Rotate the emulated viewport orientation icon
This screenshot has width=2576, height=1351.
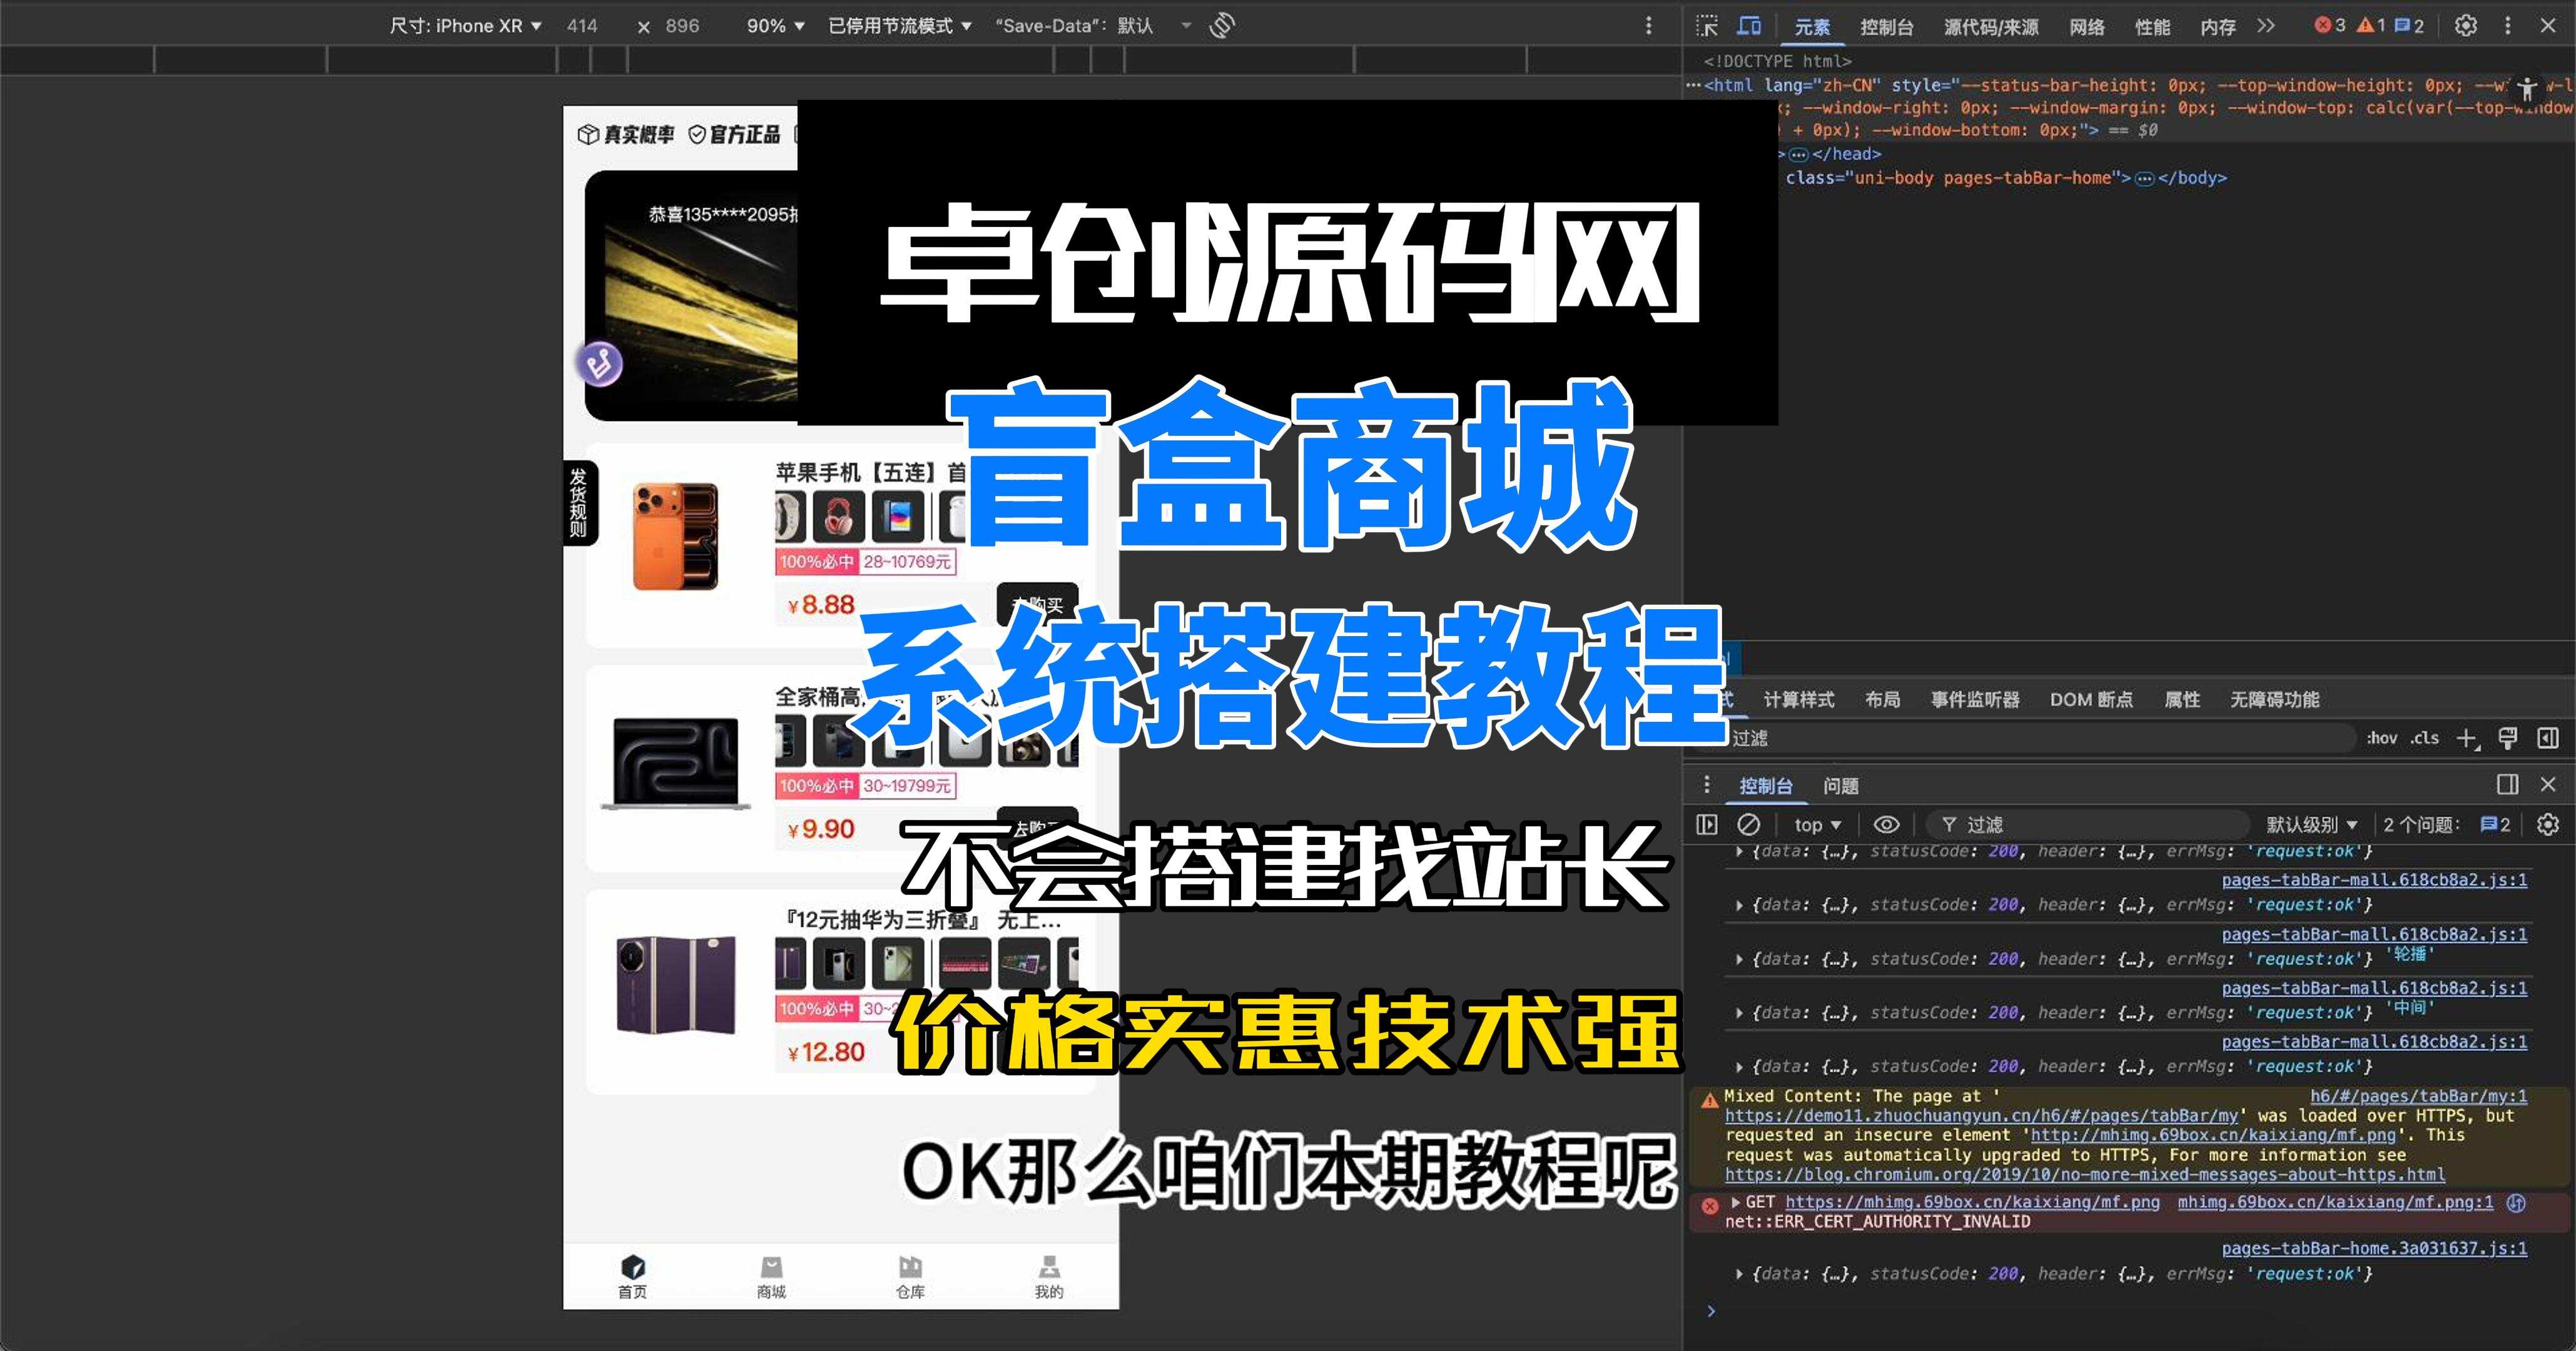[x=1222, y=25]
